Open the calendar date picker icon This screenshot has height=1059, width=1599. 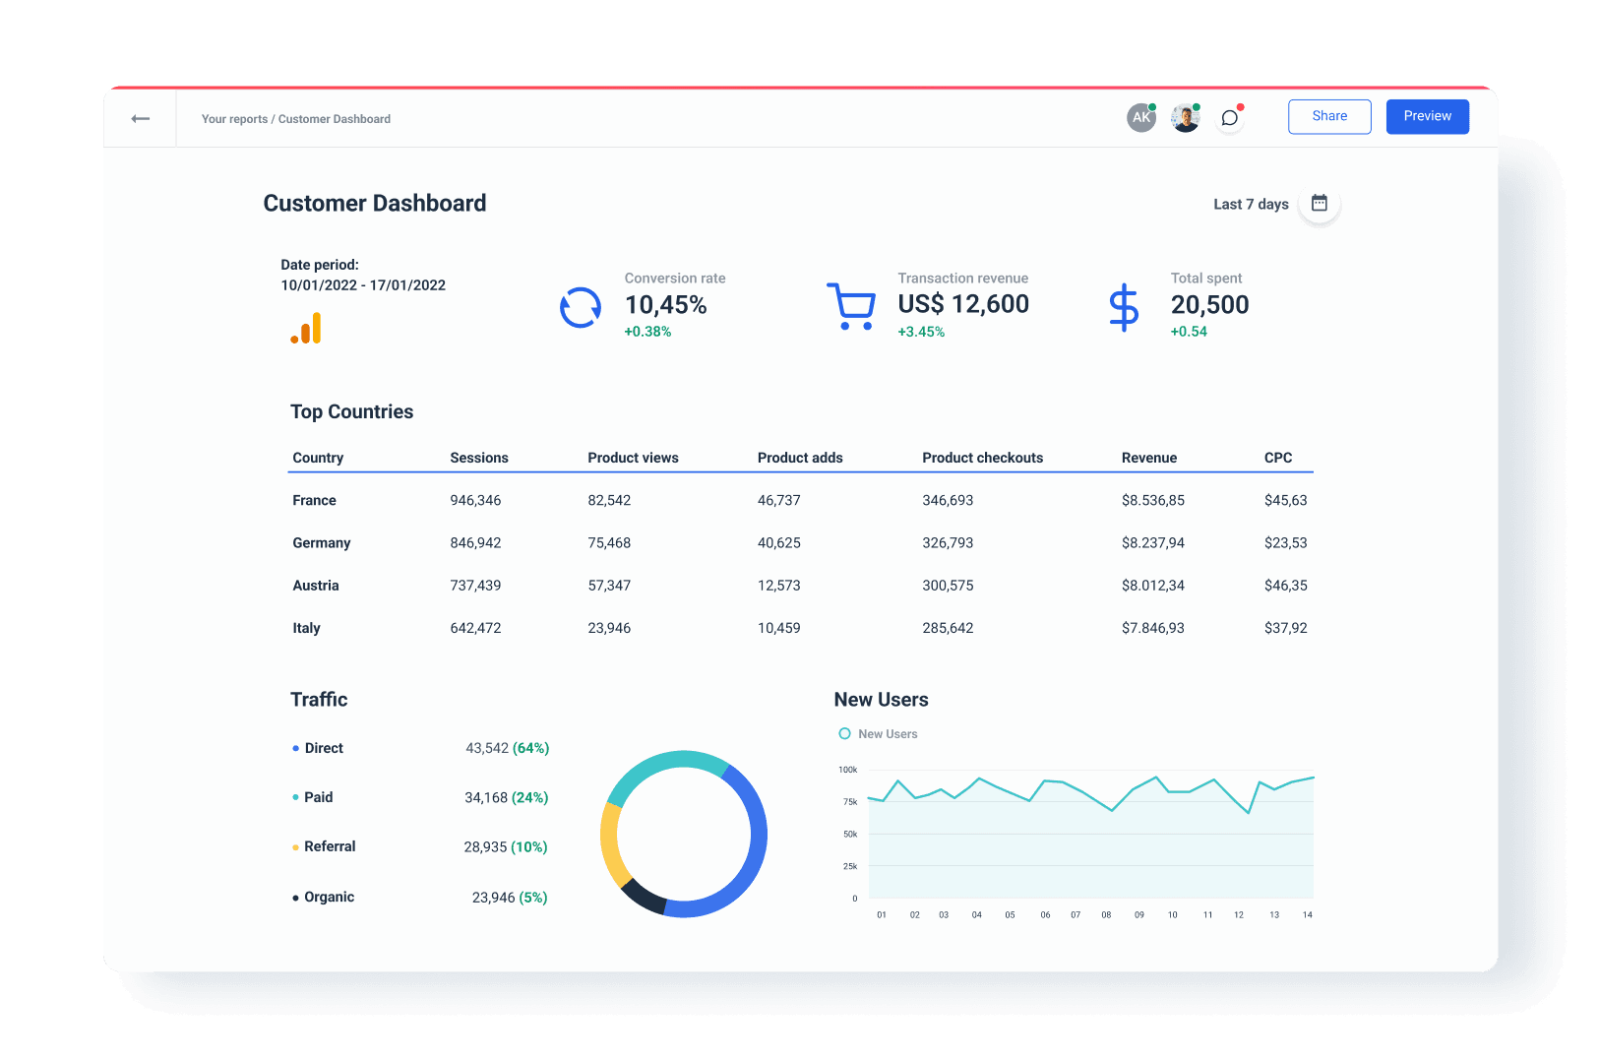pos(1319,203)
